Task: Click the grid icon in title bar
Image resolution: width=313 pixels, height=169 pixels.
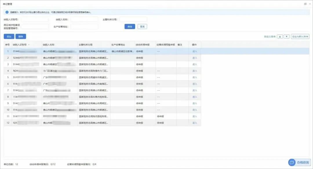Action: pyautogui.click(x=305, y=4)
